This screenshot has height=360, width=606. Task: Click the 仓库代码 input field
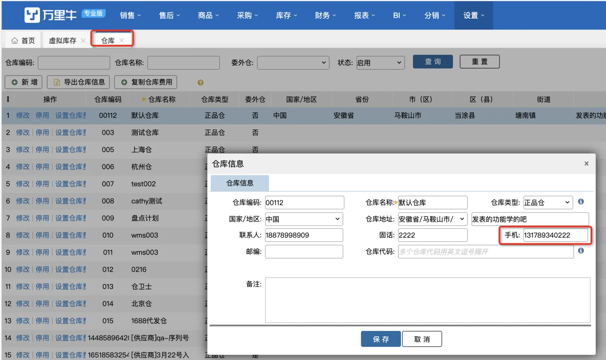[x=486, y=251]
